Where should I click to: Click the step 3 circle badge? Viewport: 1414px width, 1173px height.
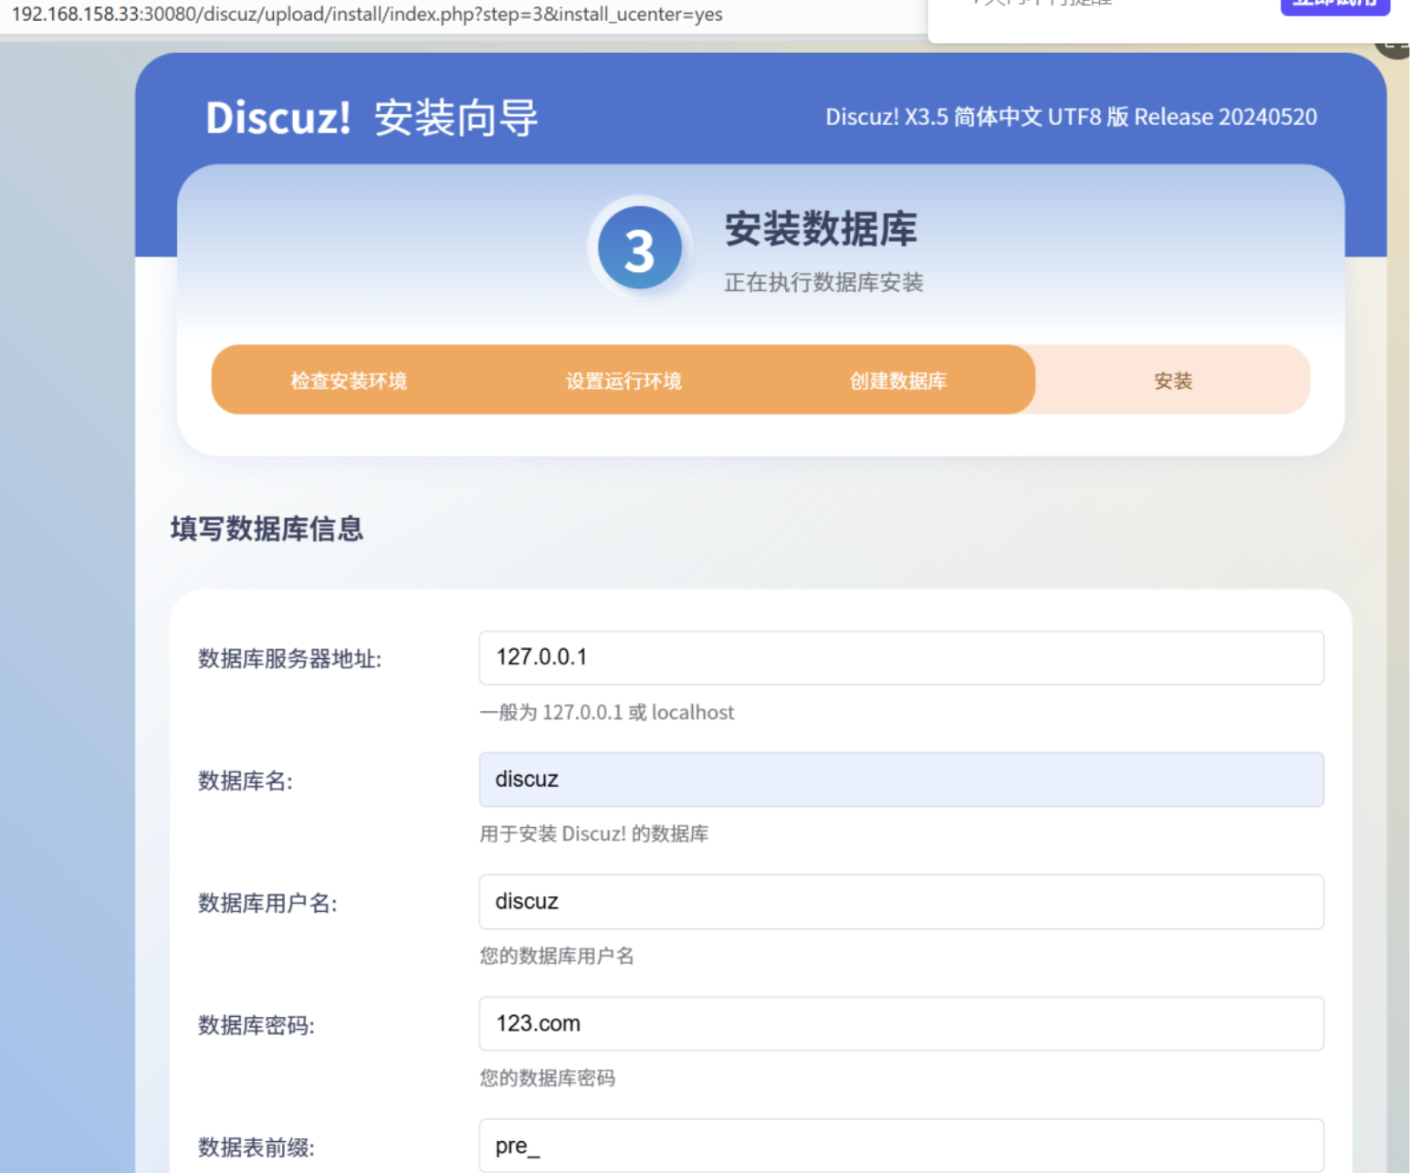pos(639,248)
